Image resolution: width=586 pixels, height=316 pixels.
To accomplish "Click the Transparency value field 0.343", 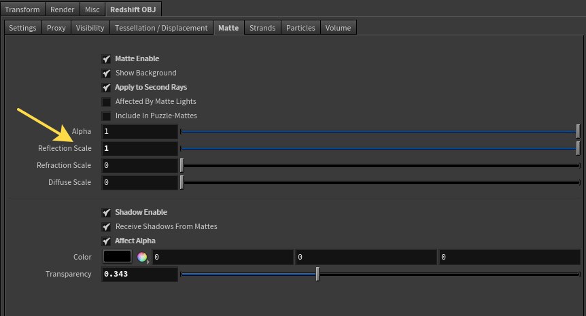I will [x=140, y=274].
